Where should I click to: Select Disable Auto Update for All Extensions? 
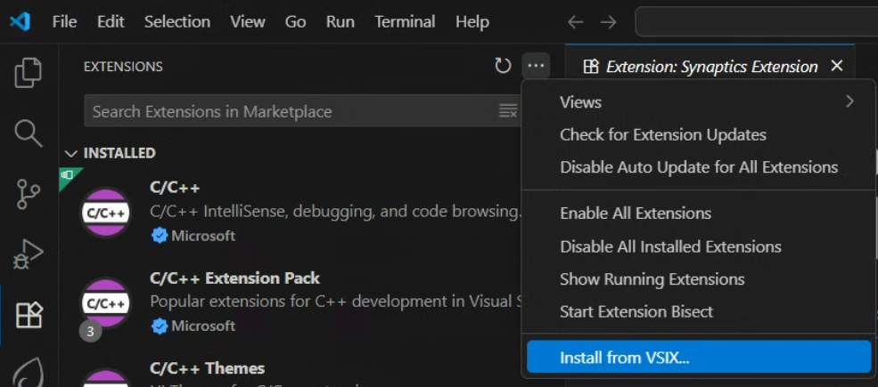pyautogui.click(x=698, y=167)
